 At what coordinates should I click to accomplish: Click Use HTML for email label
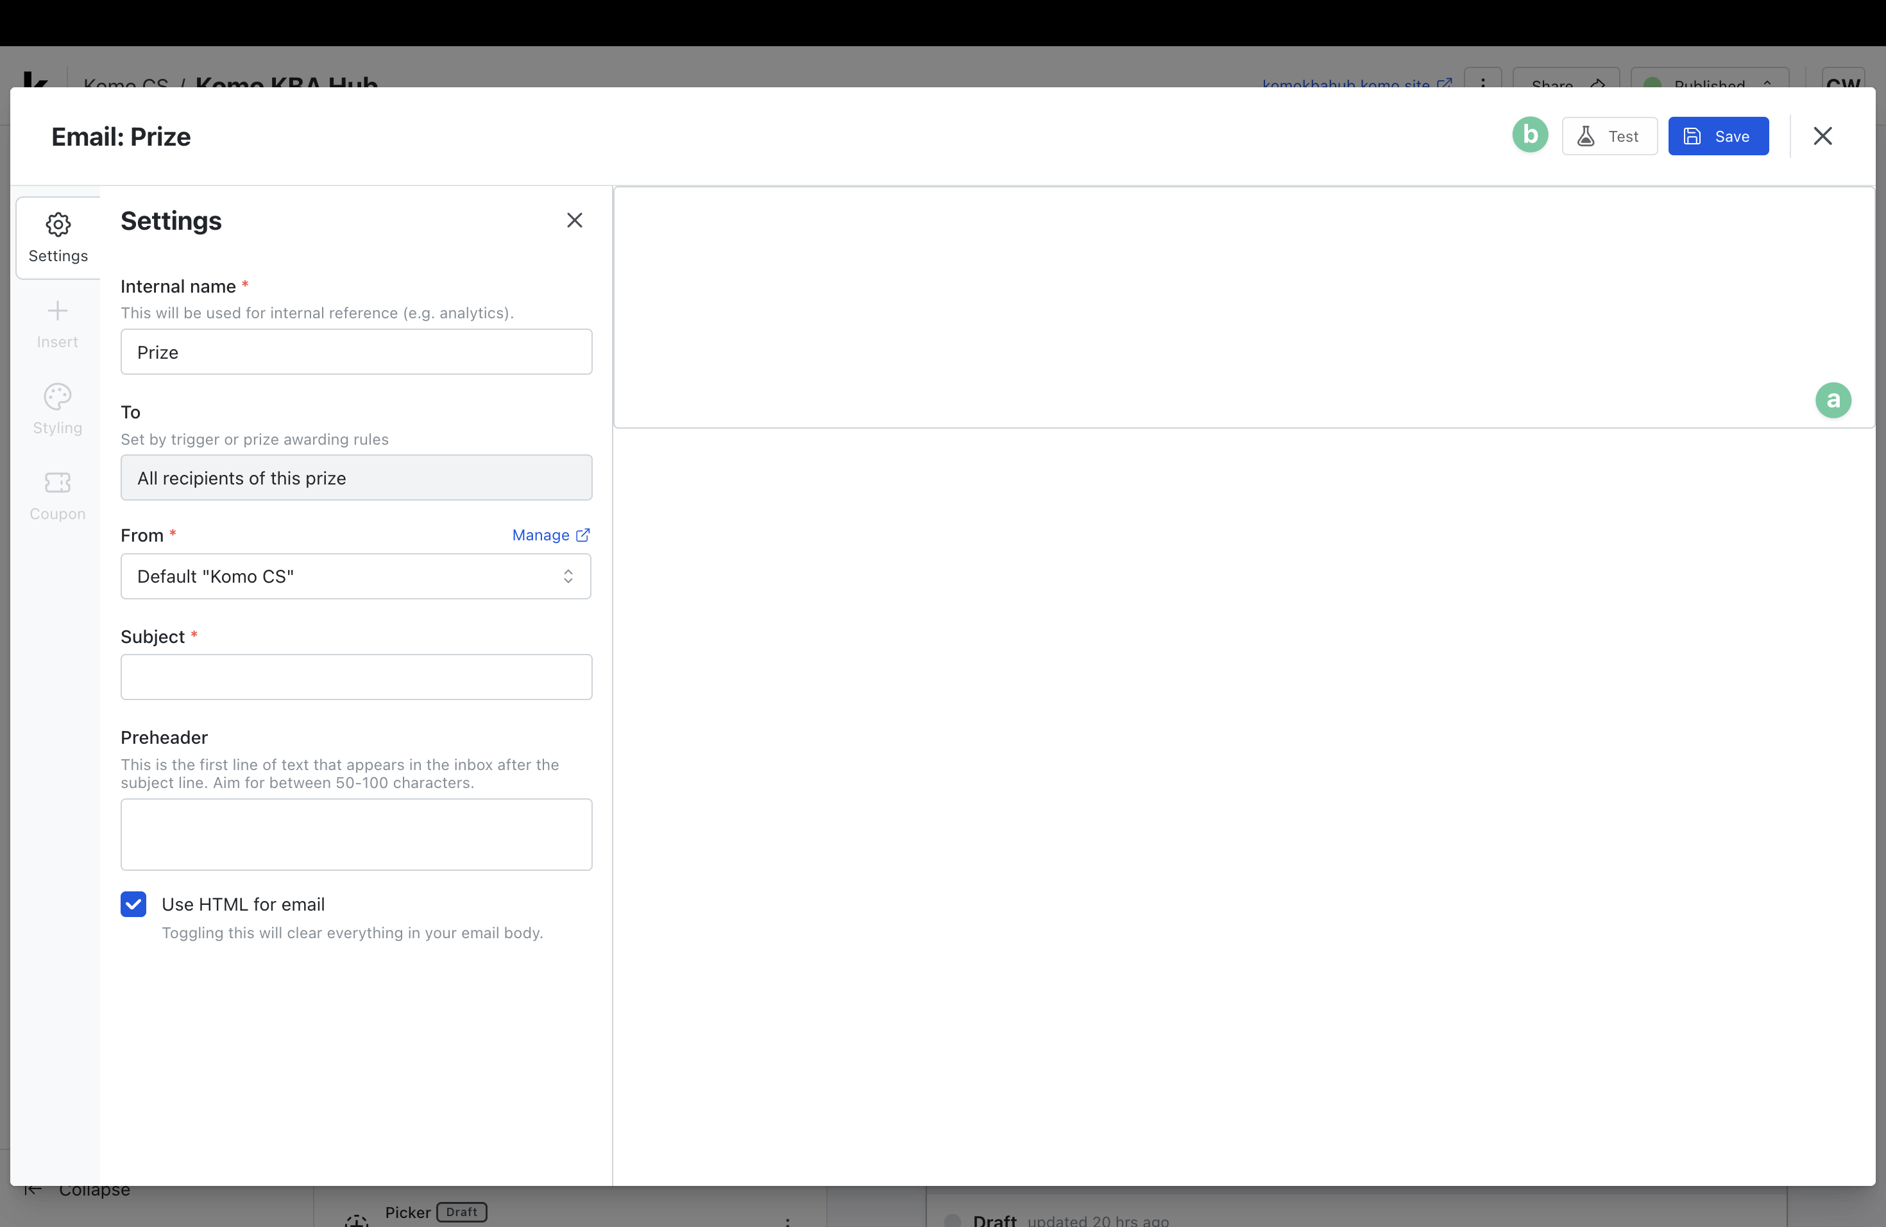pos(242,904)
